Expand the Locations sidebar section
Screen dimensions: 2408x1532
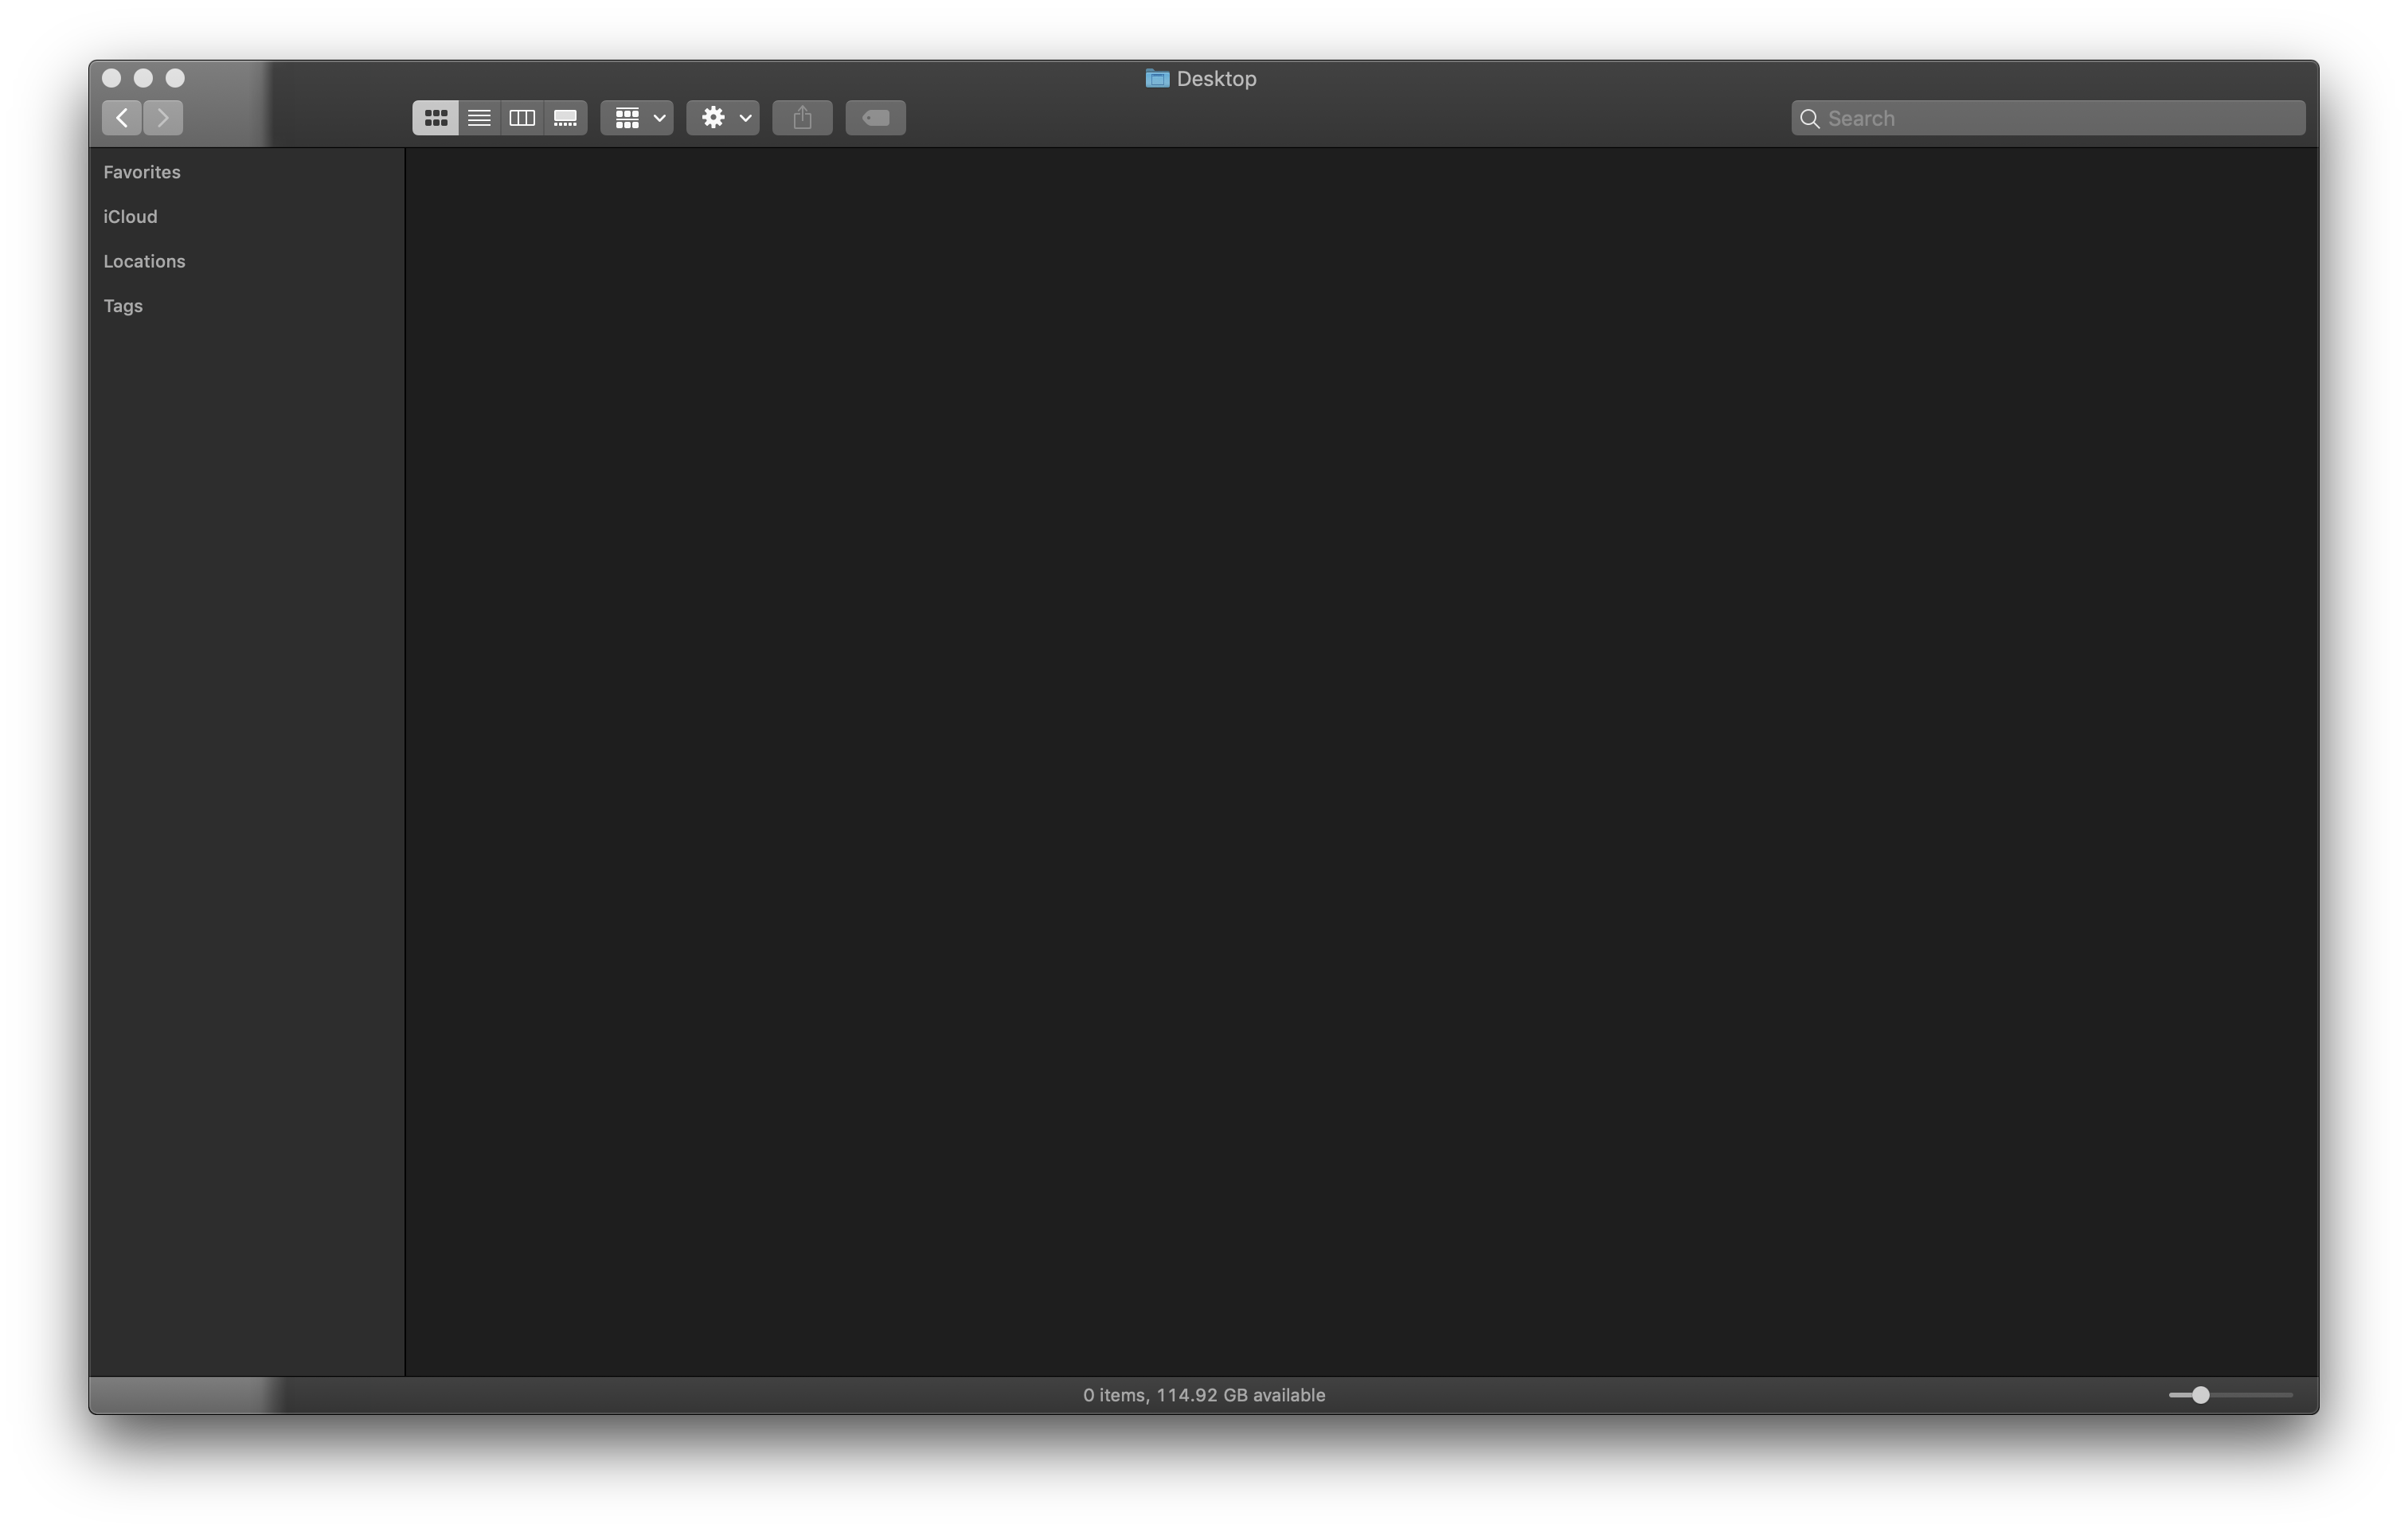(144, 261)
